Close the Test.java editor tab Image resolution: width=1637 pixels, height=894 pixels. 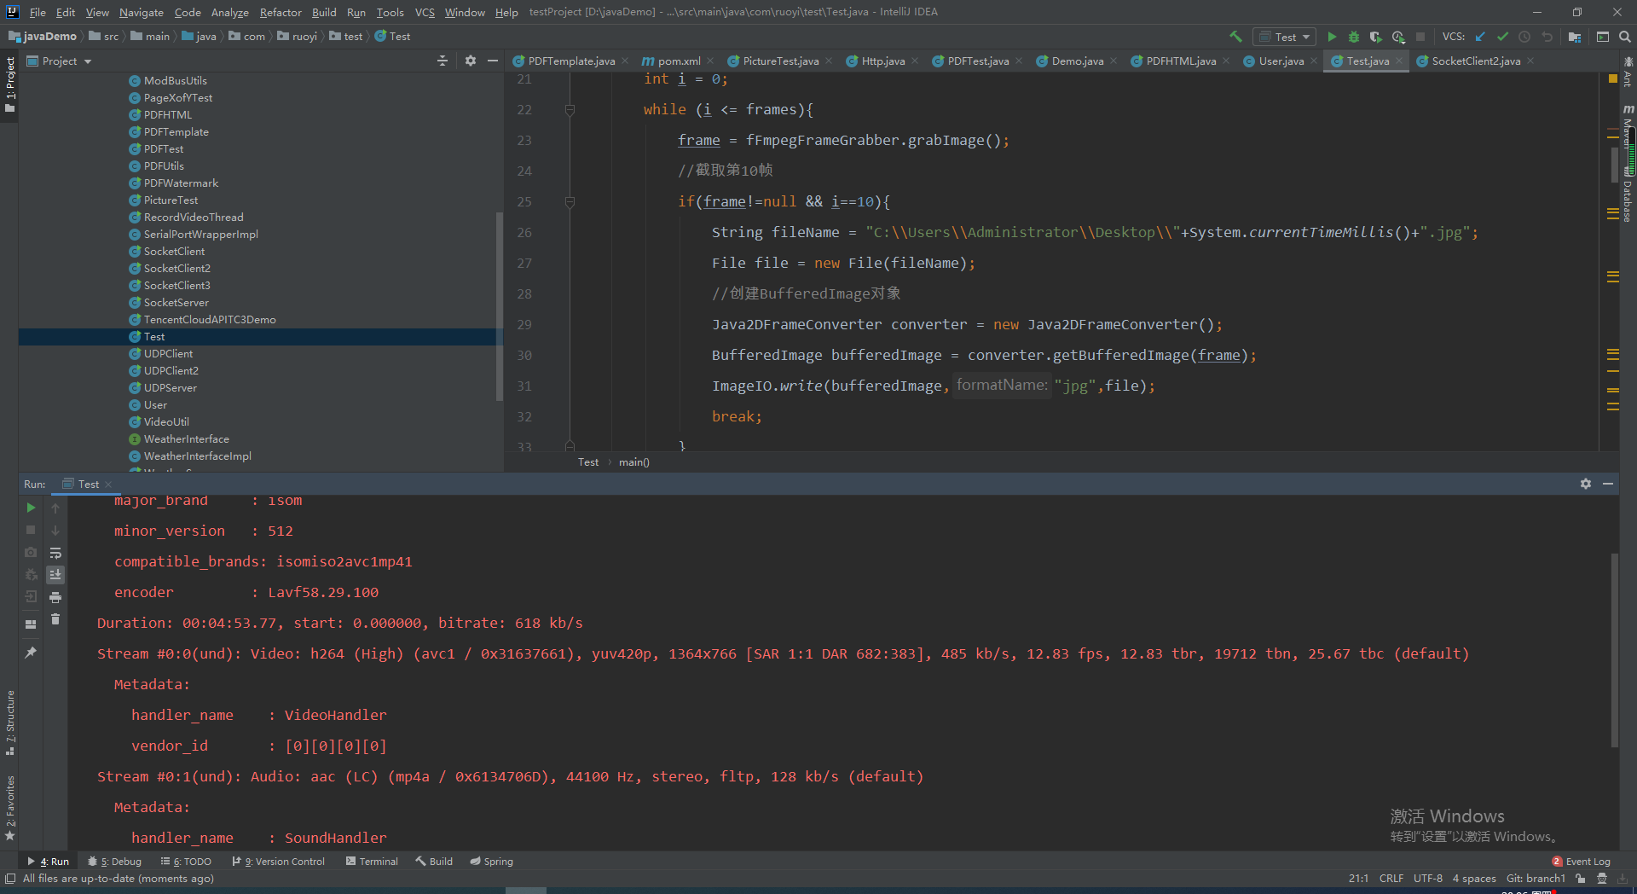[x=1399, y=61]
